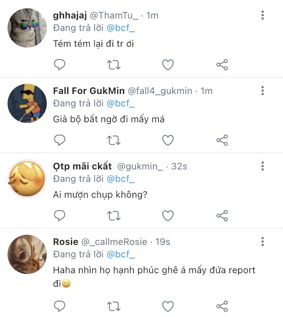
Task: Open more options on Fall For GukMin's tweet
Action: 263,91
